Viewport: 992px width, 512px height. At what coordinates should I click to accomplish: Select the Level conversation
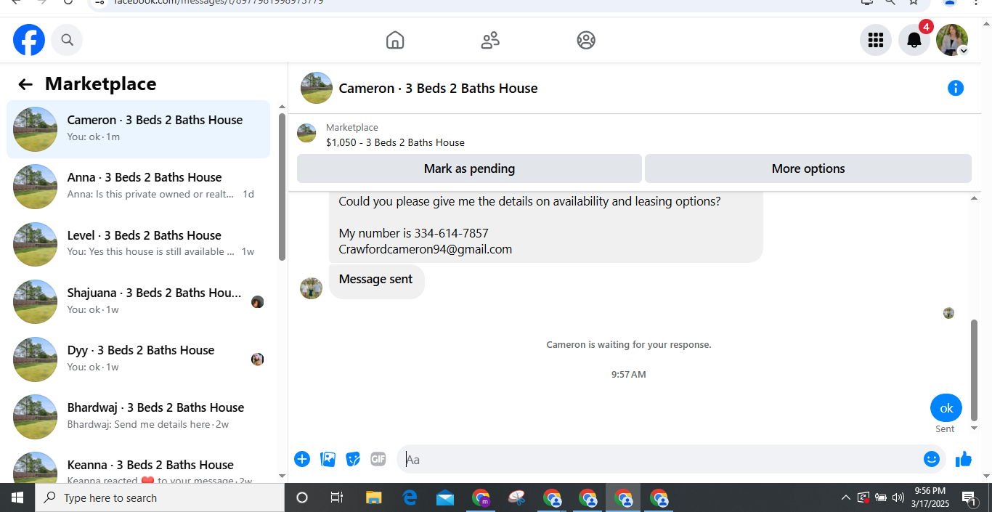[x=139, y=245]
